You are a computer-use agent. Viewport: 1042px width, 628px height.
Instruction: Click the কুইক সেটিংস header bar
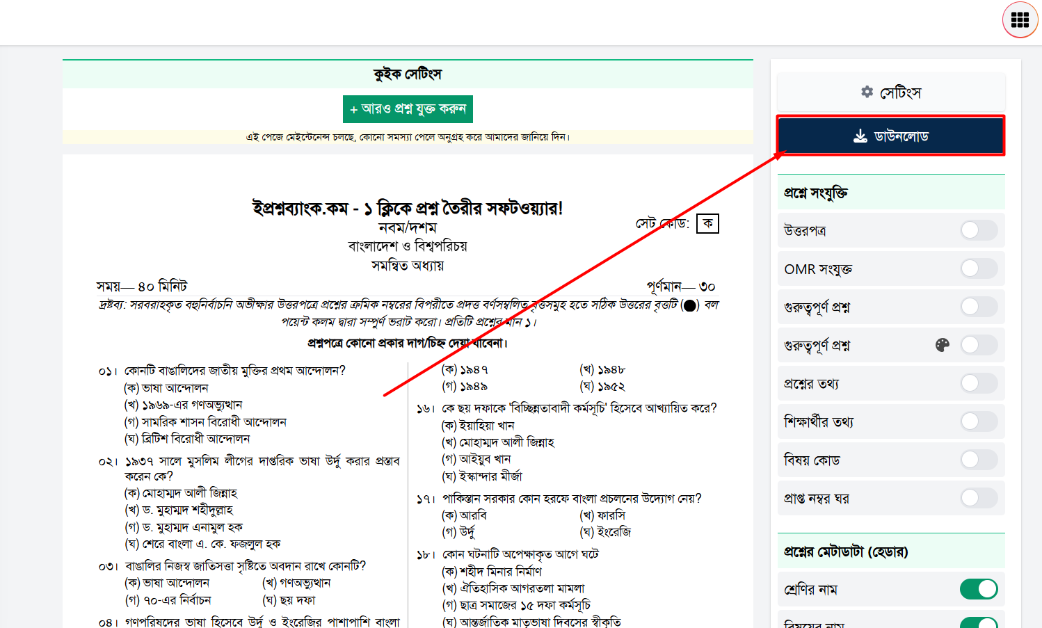click(408, 74)
